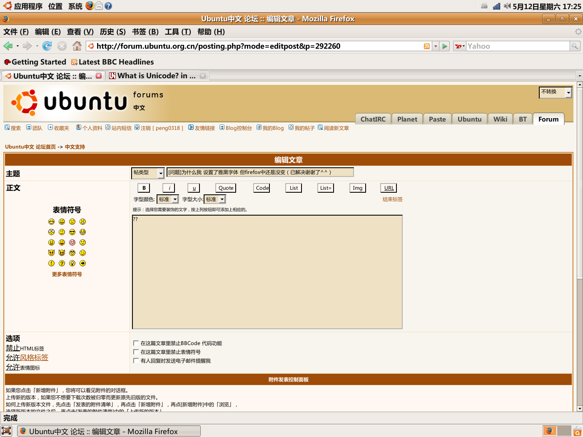This screenshot has height=437, width=583.
Task: Insert the frowning red-eyed devil emoticon
Action: click(51, 253)
